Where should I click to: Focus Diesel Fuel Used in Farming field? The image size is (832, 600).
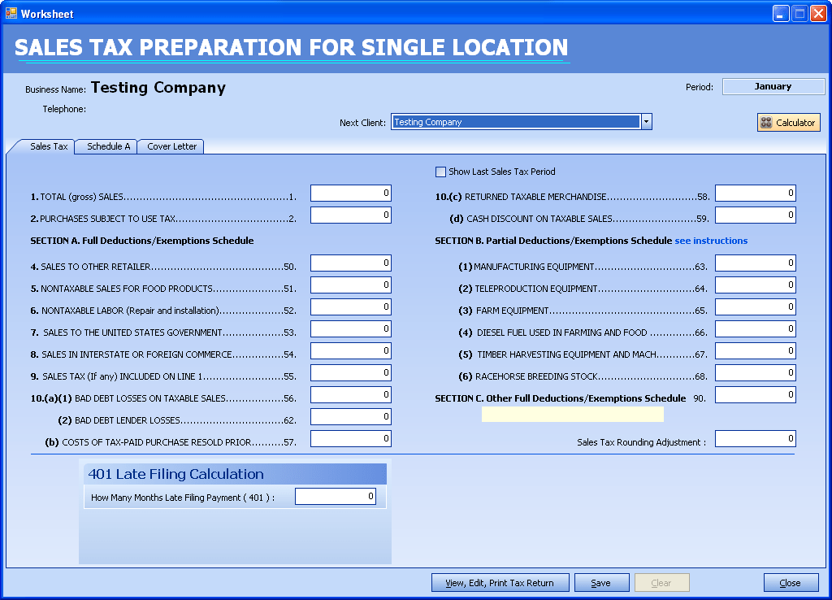756,329
